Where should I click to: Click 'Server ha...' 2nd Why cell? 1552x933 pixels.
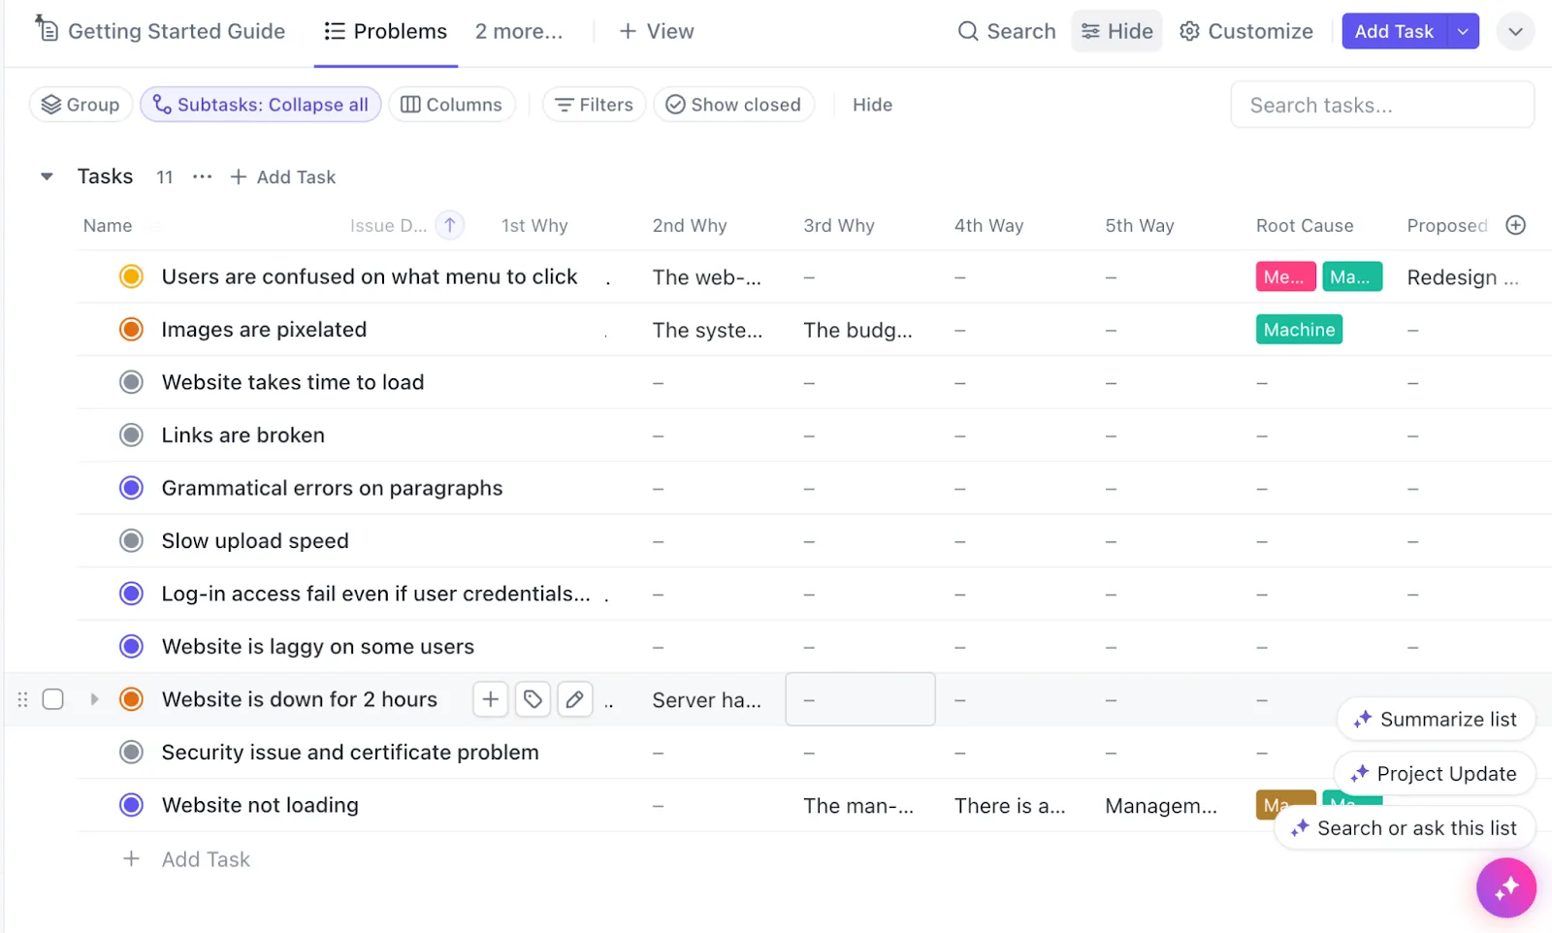pos(706,699)
